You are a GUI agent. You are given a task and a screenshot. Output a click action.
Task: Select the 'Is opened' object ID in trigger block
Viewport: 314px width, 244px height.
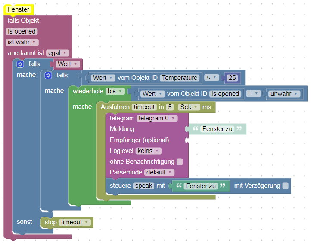(22, 31)
